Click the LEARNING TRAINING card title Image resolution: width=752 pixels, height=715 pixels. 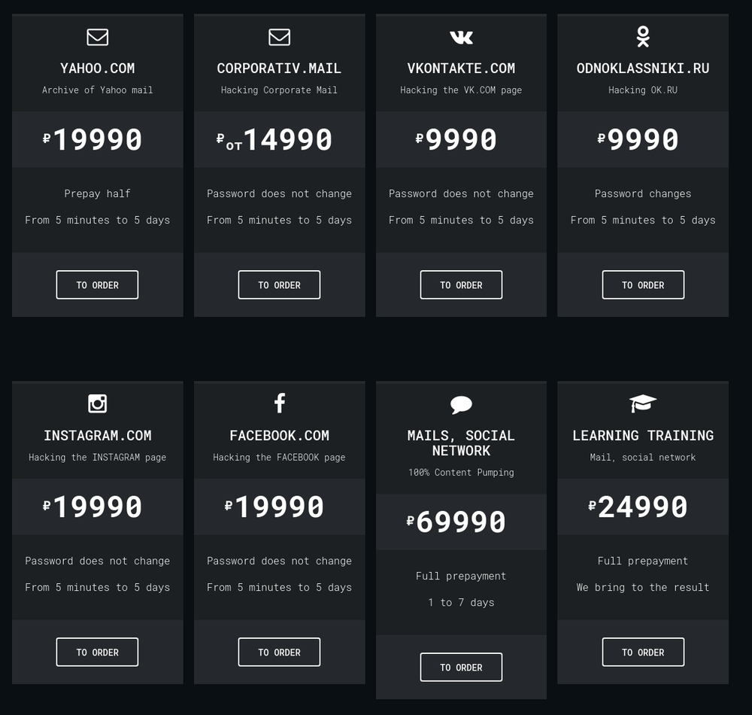pos(643,436)
